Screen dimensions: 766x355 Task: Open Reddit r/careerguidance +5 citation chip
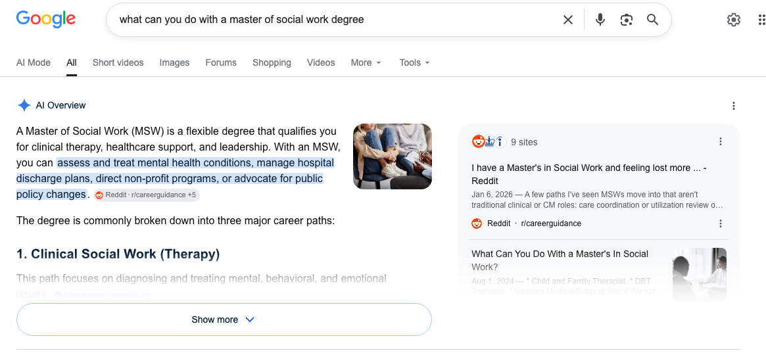(147, 195)
